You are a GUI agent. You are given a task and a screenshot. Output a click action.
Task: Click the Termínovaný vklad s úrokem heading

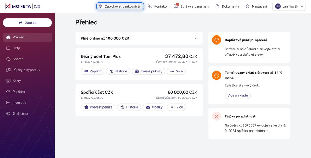253,75
